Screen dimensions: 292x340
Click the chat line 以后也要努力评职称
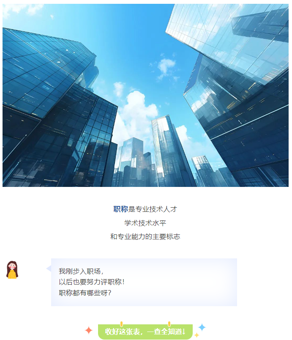click(92, 282)
